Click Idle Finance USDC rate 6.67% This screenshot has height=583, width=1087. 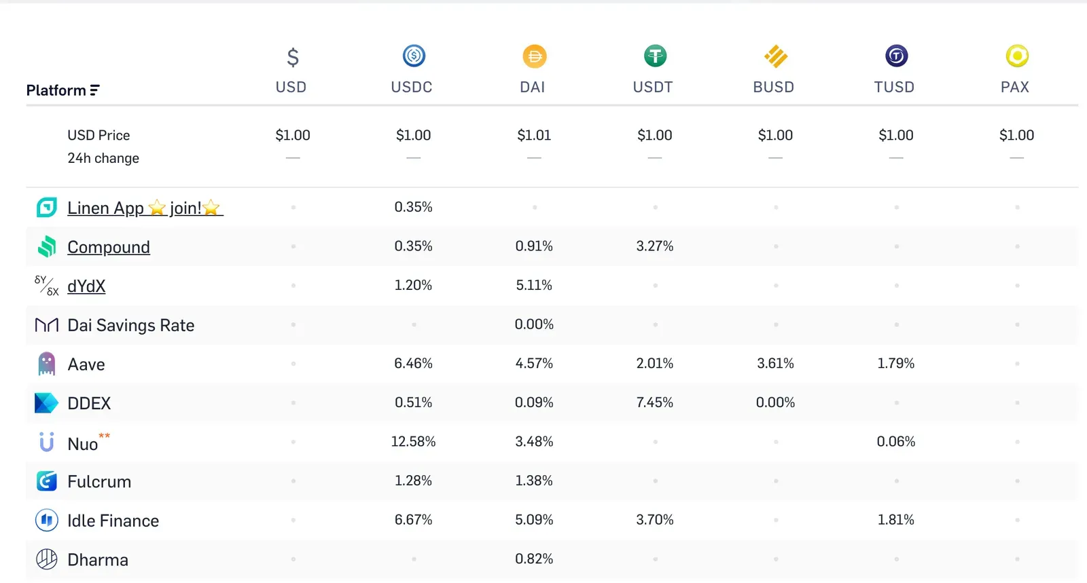pos(414,519)
